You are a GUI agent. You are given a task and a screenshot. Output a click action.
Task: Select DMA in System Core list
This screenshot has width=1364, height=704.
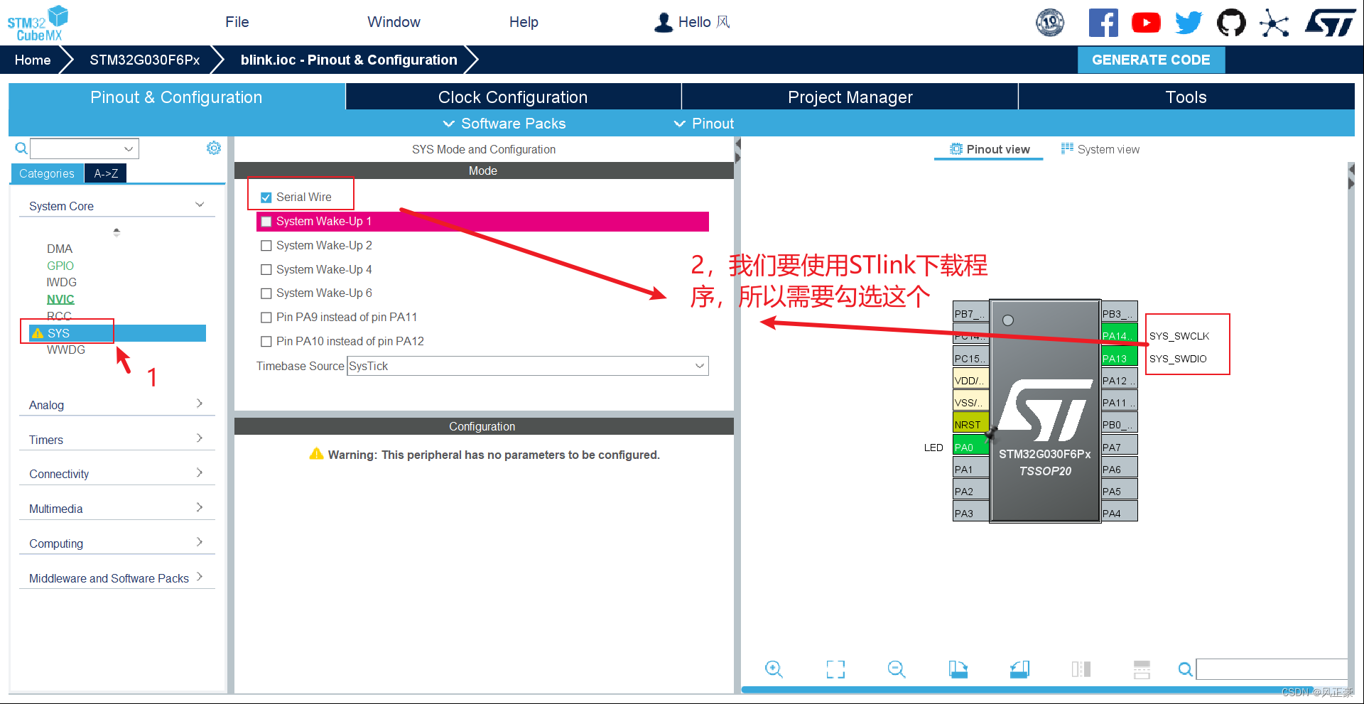[x=60, y=249]
